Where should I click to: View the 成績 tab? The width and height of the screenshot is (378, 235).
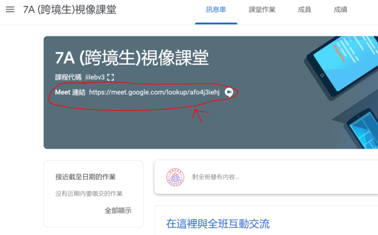[340, 10]
